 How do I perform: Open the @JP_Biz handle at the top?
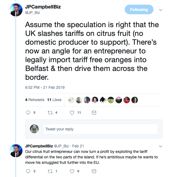pos(33,13)
